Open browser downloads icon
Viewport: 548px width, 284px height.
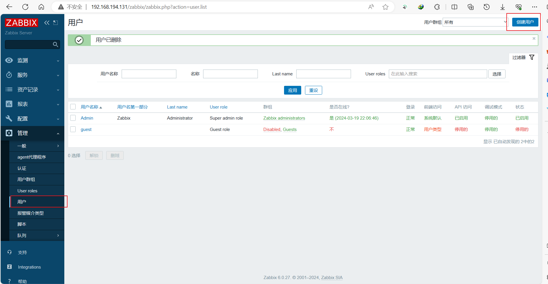click(x=503, y=7)
